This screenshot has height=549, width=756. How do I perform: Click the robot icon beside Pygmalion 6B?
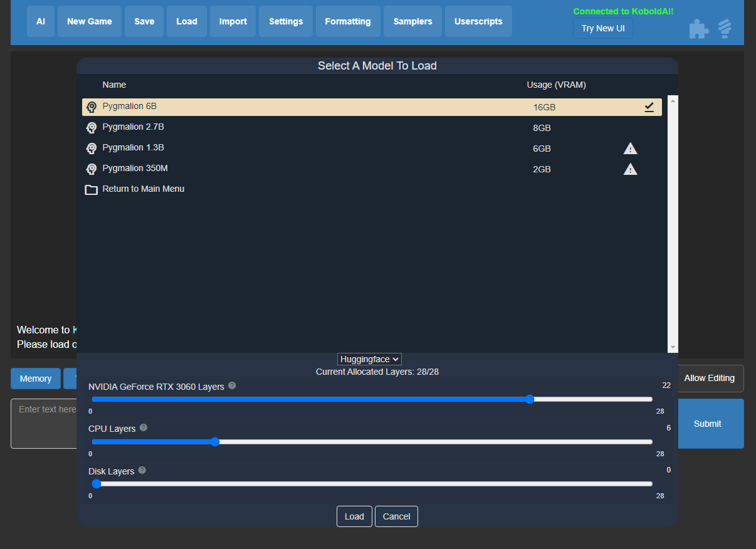point(92,107)
